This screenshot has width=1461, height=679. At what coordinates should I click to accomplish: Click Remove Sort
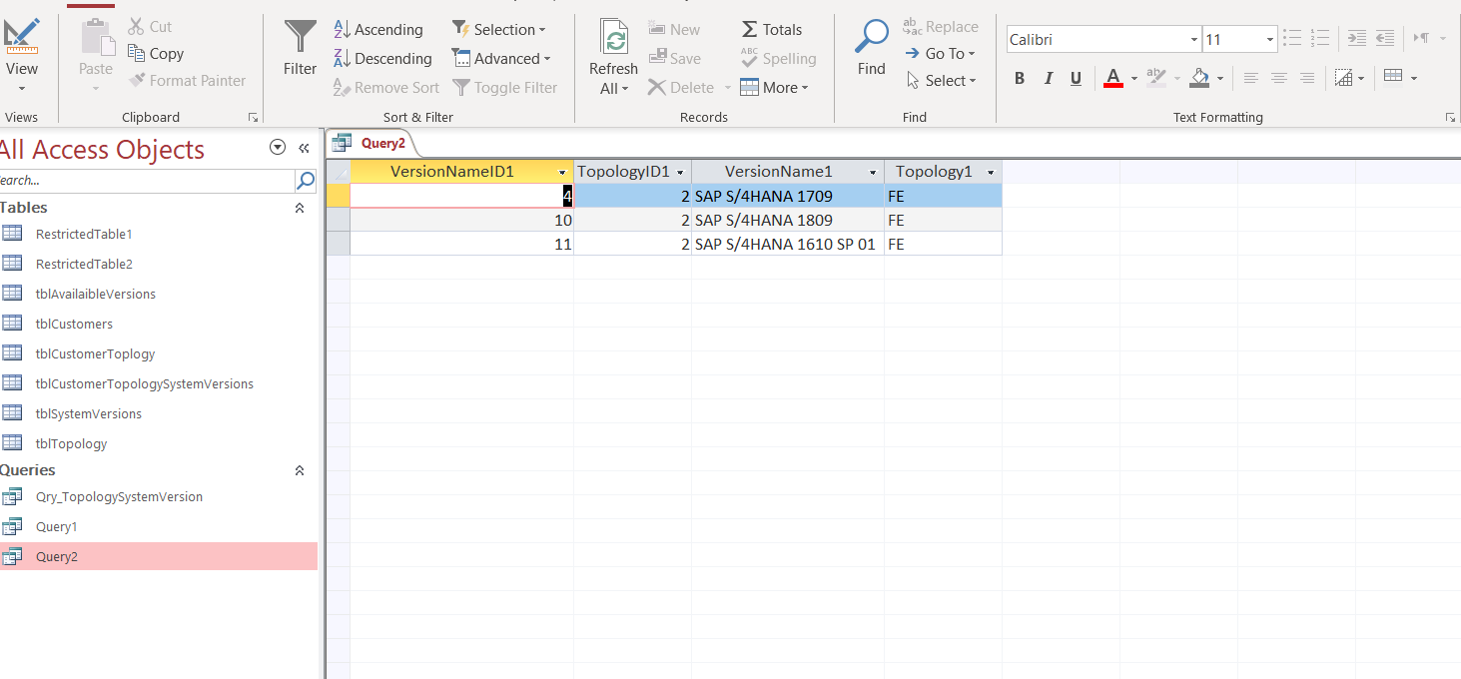385,88
